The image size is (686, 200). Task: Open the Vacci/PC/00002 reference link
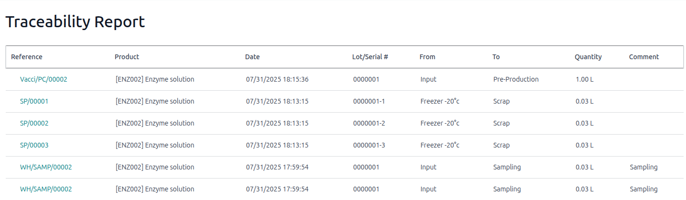point(43,79)
